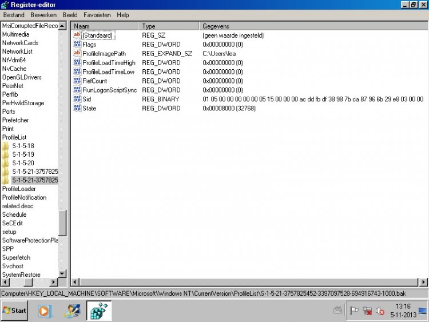Click the show desktop icon by the clock
Image resolution: width=429 pixels, height=322 pixels.
[423, 311]
